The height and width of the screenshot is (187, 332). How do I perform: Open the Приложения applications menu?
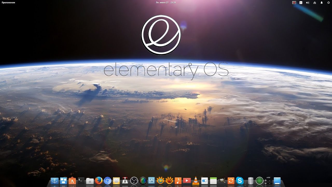[x=8, y=3]
